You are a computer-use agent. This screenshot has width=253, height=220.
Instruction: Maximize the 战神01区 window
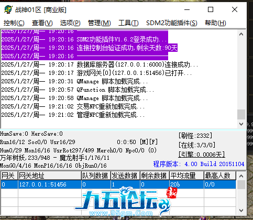click(x=211, y=9)
